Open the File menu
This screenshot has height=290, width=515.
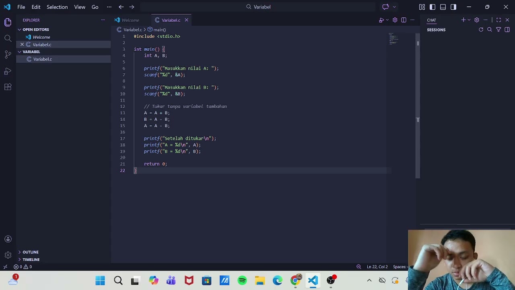[21, 7]
